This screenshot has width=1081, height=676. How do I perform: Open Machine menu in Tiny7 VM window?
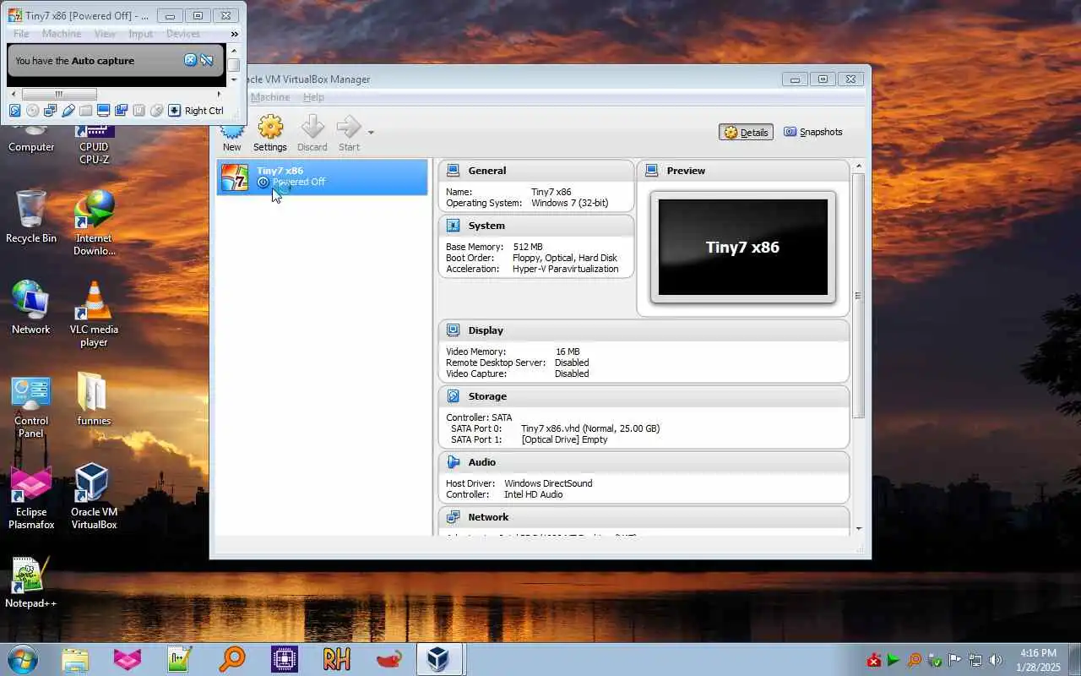coord(62,34)
